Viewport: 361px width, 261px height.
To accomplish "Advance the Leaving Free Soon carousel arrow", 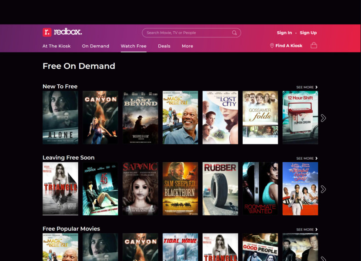I will point(324,189).
